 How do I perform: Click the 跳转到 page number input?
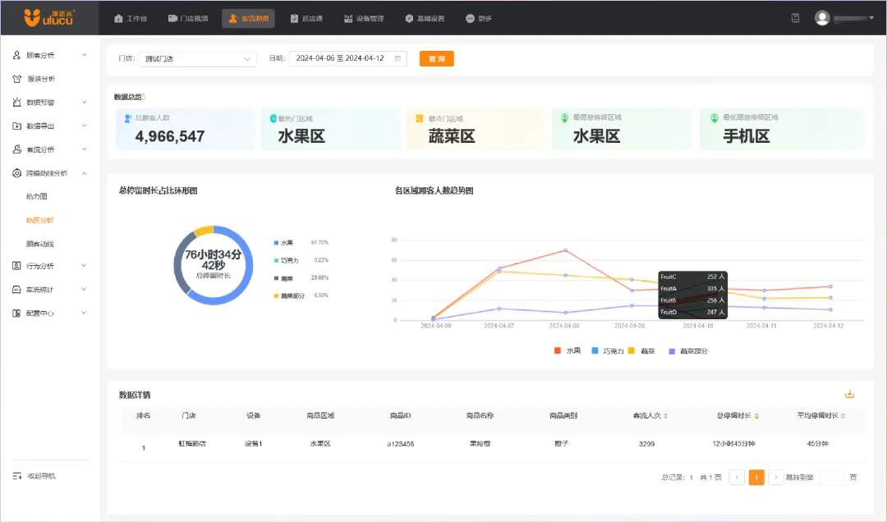pos(831,478)
